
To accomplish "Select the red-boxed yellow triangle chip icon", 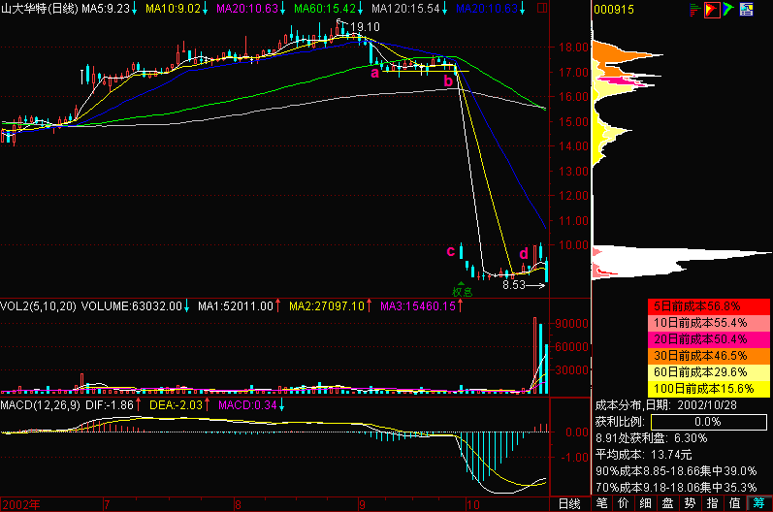I will [711, 11].
